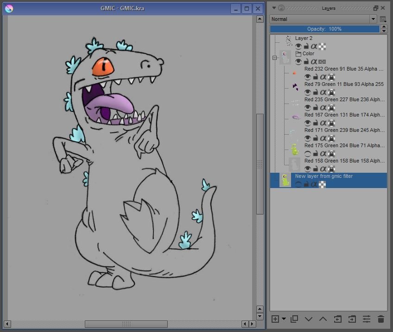
Task: Move layer up with up chevron
Action: [323, 319]
